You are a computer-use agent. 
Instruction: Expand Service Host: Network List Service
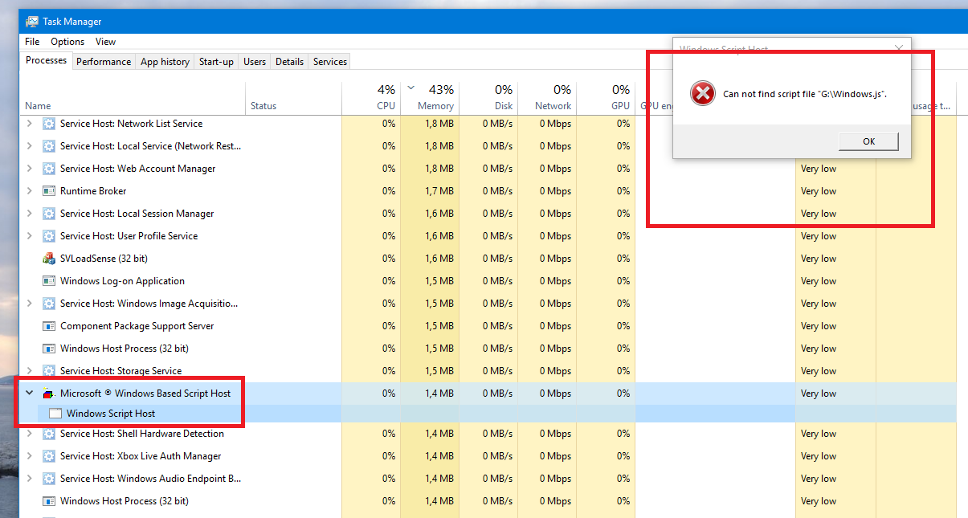coord(30,124)
